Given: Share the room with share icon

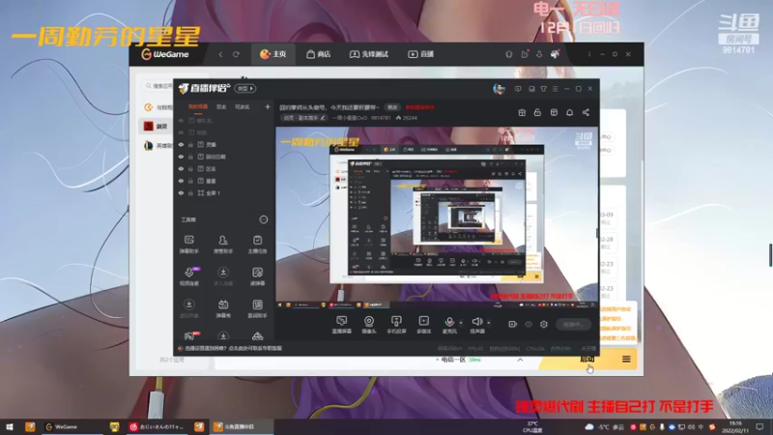Looking at the screenshot, I should coord(586,112).
